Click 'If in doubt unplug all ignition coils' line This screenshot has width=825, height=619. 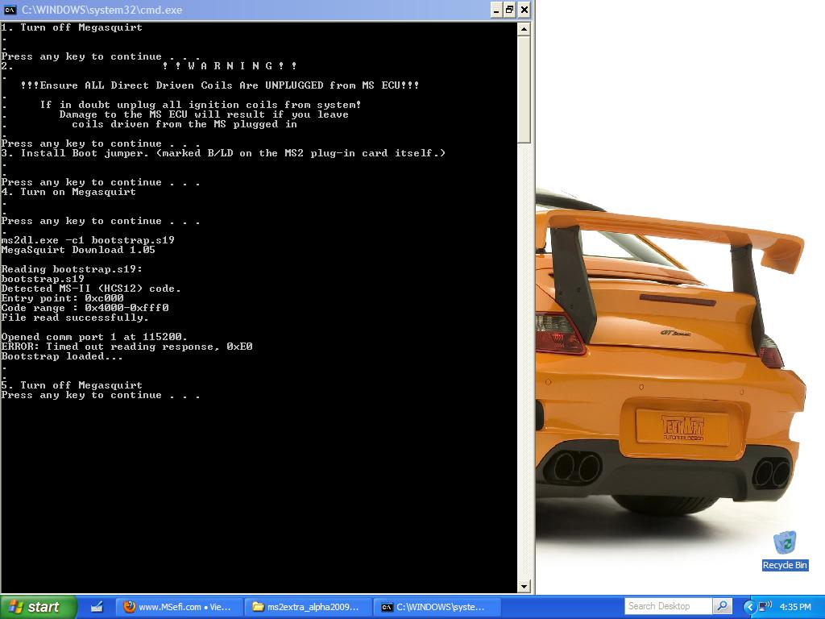201,105
